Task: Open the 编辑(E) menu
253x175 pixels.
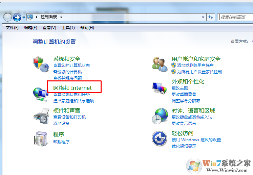Action: tap(30, 28)
